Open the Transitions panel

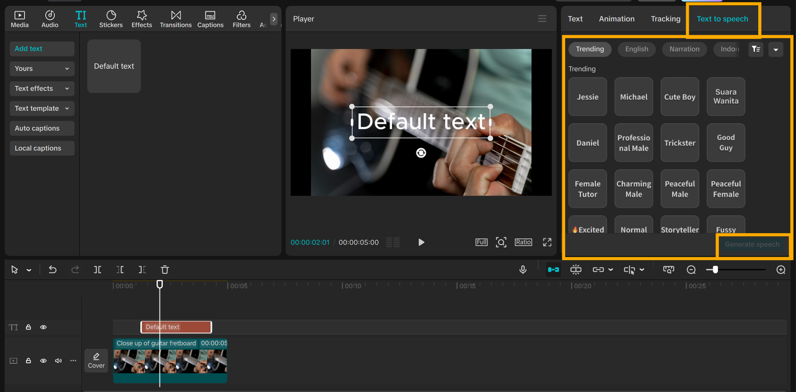click(176, 19)
